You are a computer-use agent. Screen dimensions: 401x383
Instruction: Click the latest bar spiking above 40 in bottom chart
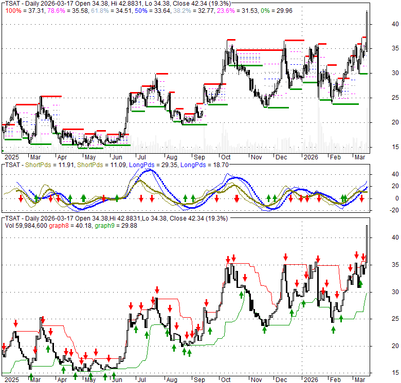(x=367, y=244)
